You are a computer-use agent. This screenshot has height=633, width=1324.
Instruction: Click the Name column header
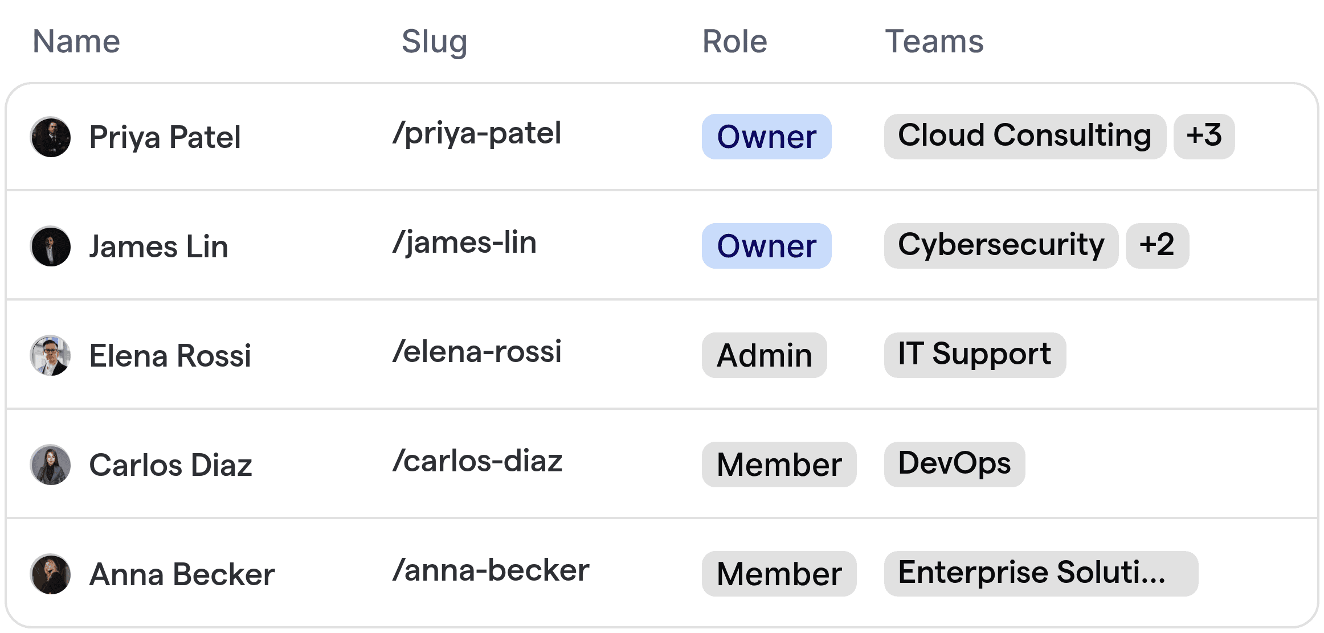tap(76, 40)
